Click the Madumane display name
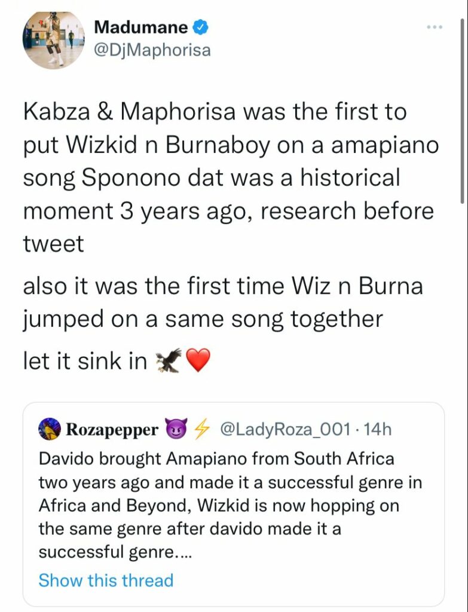Viewport: 468px width, 612px height. tap(141, 27)
